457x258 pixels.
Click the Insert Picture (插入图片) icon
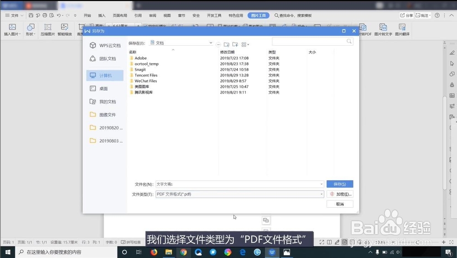click(12, 30)
